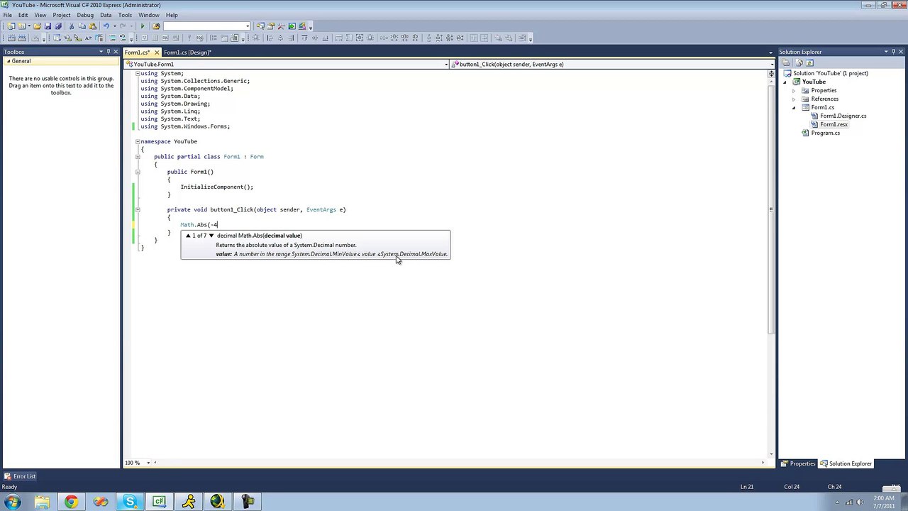This screenshot has height=511, width=908.
Task: Open the button1_Click members dropdown
Action: pos(771,65)
